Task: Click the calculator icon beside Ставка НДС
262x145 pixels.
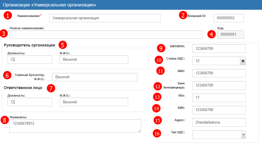Action: (x=243, y=61)
